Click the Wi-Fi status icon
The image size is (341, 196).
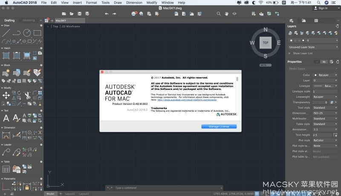click(x=261, y=3)
